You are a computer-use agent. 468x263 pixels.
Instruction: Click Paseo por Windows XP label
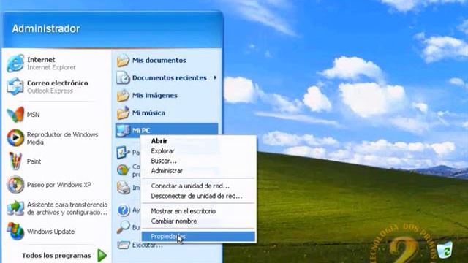pyautogui.click(x=58, y=185)
